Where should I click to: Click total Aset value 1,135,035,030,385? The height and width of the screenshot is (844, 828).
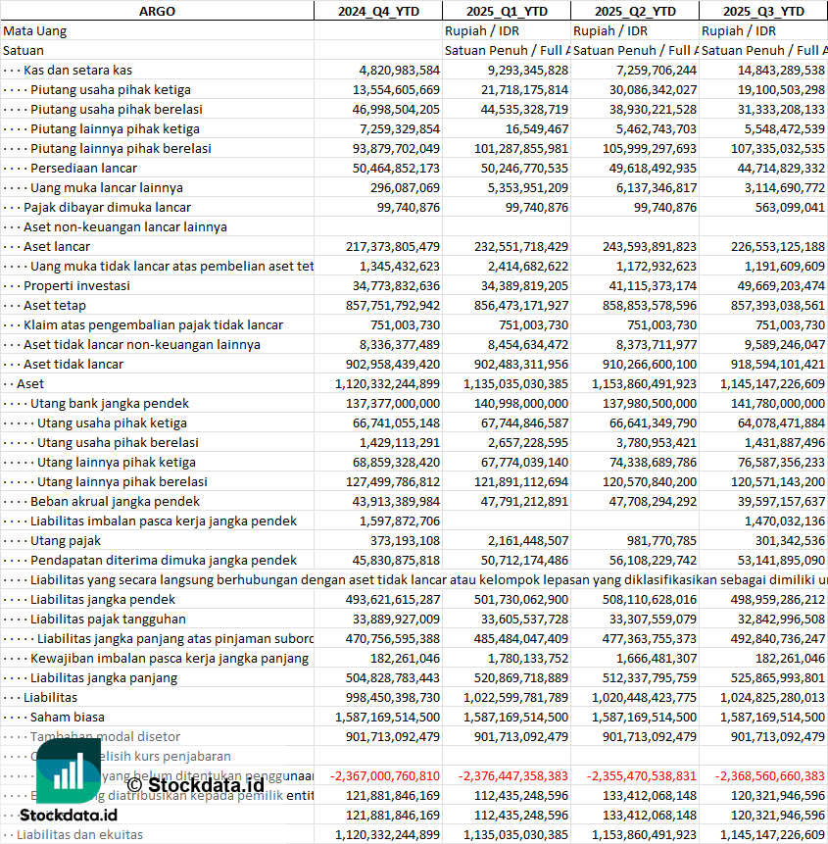click(515, 384)
